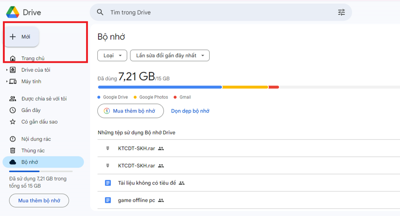The image size is (400, 216).
Task: Open the Lần sửa đổi gần đây nhất dropdown
Action: pyautogui.click(x=170, y=55)
